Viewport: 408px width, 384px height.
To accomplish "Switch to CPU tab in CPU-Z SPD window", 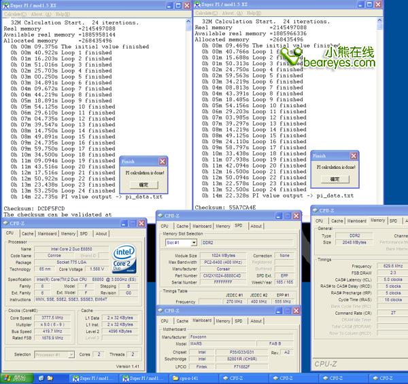I will point(165,226).
